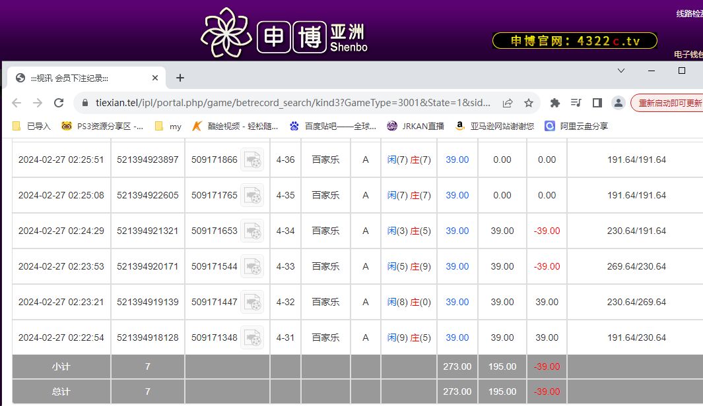The image size is (703, 406).
Task: Close the '视讯 会员下注纪录' tab
Action: [x=155, y=78]
